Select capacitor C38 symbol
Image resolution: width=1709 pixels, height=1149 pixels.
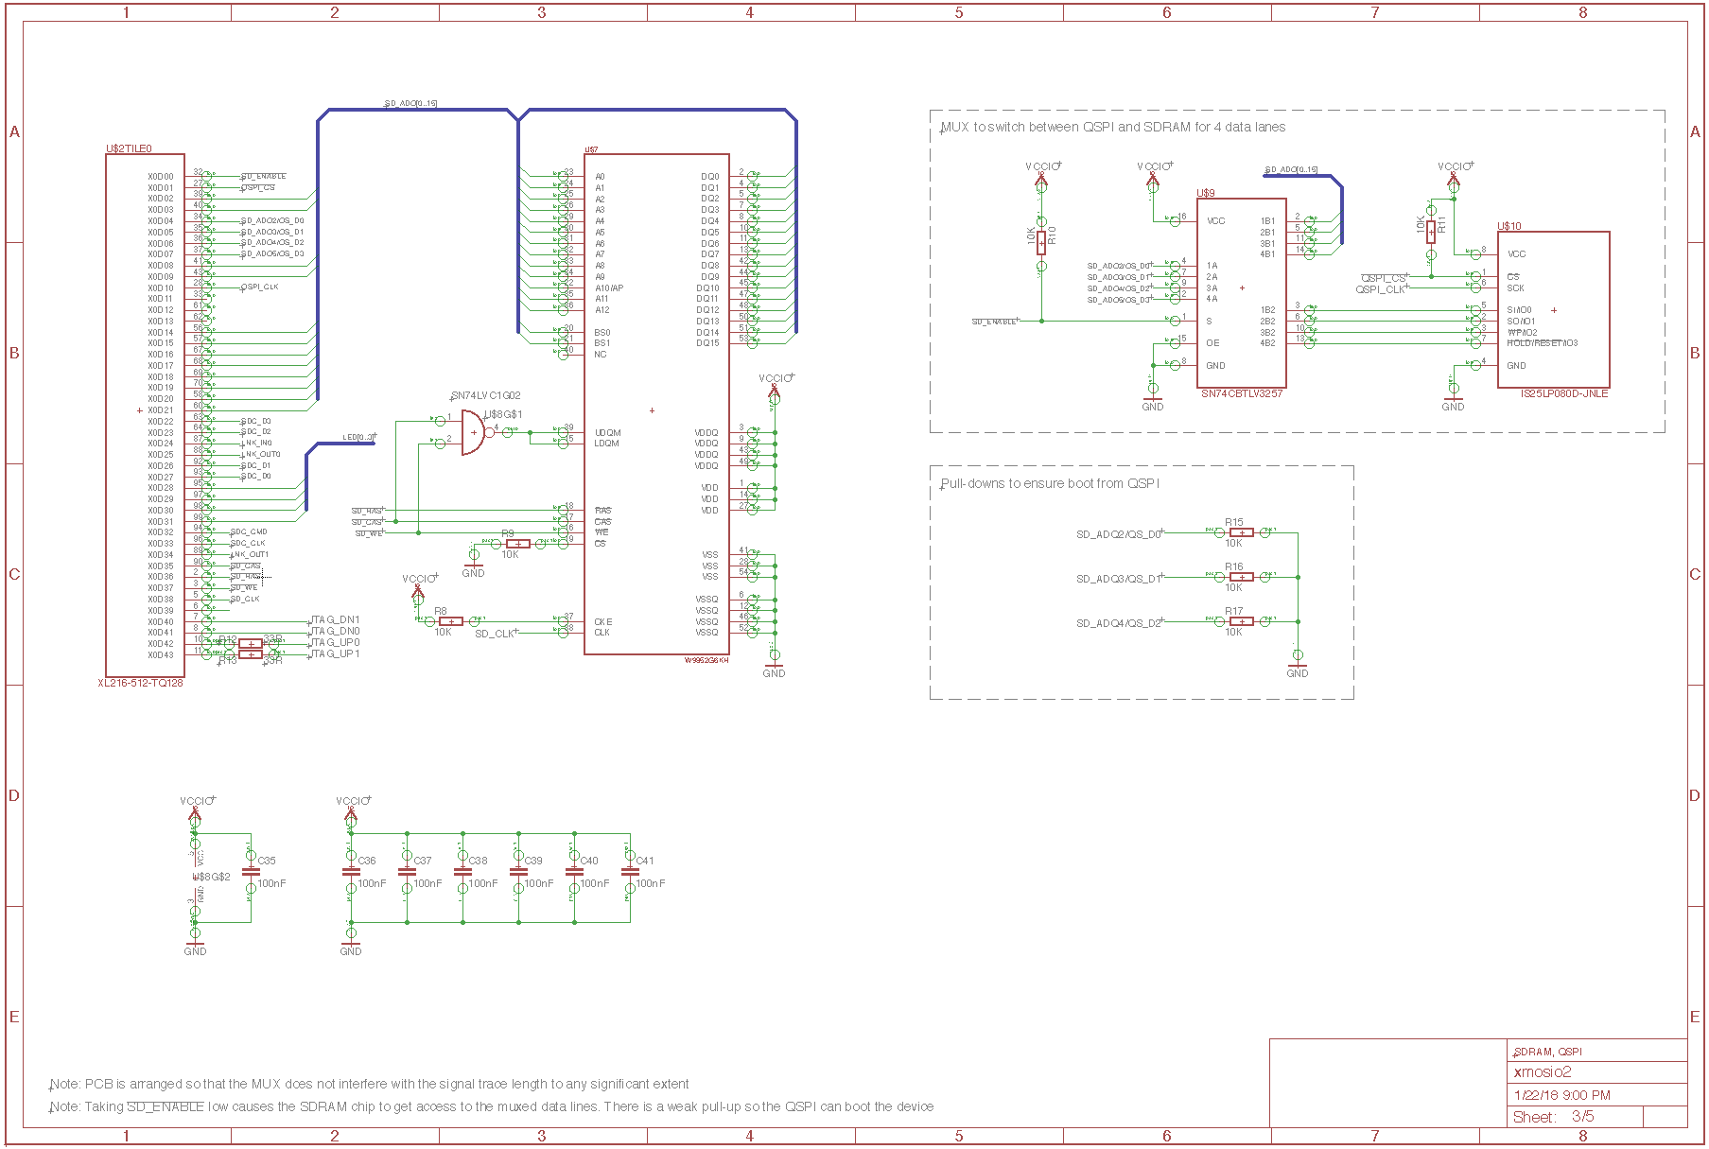(x=462, y=872)
